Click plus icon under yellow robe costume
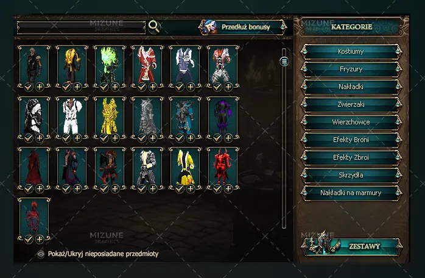This screenshot has width=425, height=278. coord(191,188)
